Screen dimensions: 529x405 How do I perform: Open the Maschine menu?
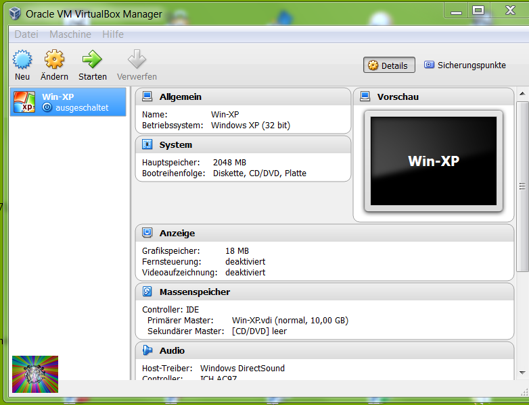click(x=70, y=34)
